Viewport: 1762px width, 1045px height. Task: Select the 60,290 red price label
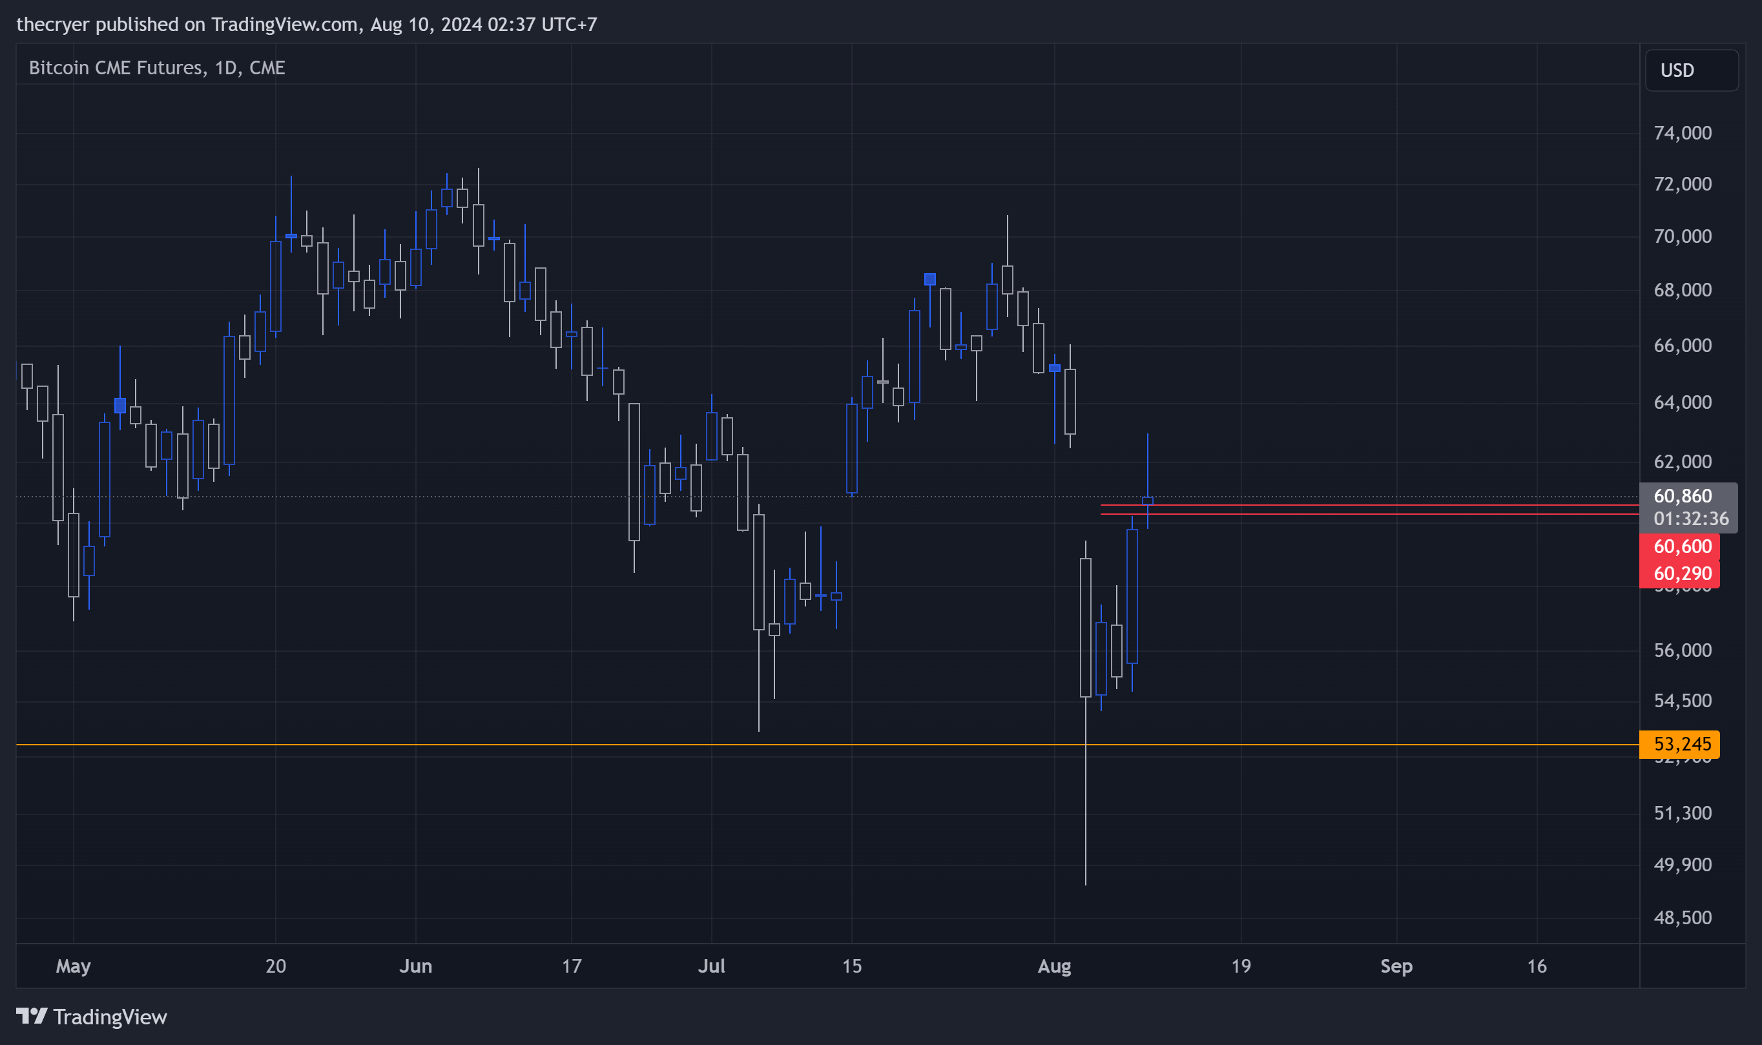point(1679,574)
